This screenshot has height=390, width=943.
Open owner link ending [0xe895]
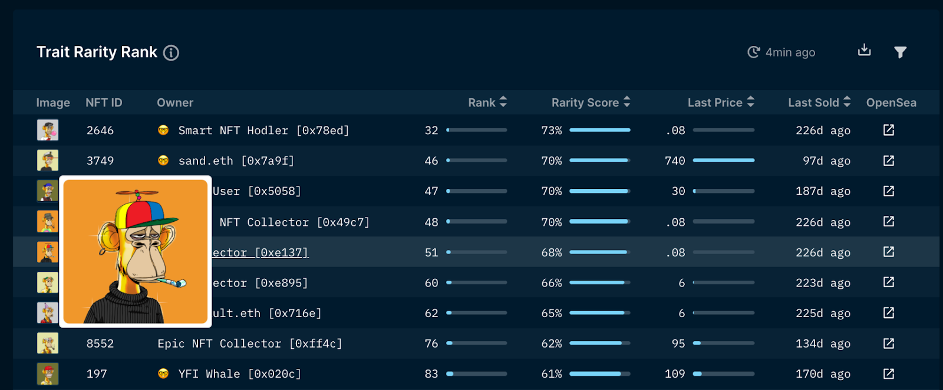[260, 283]
